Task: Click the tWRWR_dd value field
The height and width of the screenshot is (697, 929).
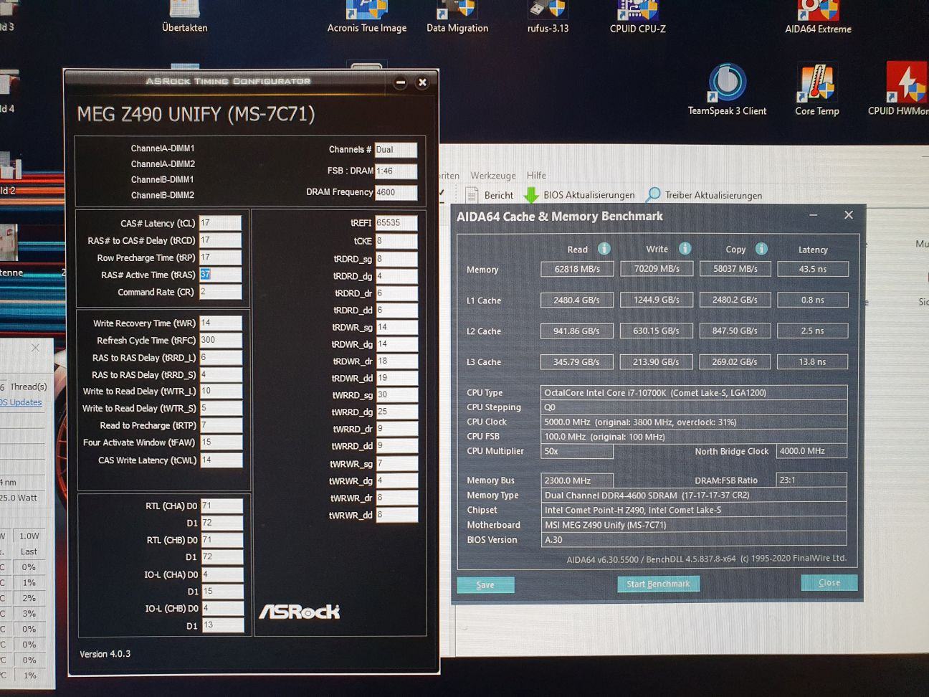Action: [396, 515]
